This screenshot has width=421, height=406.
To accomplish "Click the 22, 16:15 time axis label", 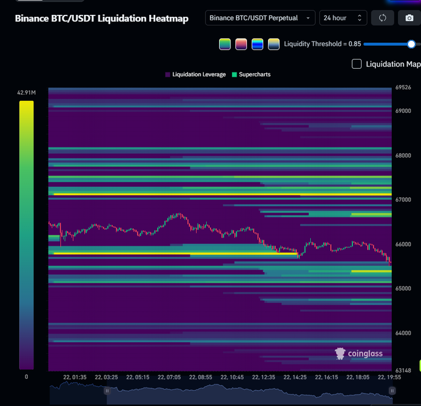I will [x=326, y=377].
